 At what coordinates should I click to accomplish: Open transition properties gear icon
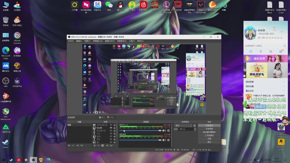(x=194, y=125)
